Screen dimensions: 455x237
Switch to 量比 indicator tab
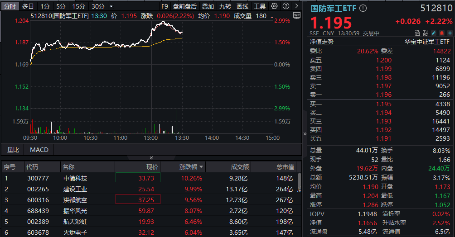click(x=13, y=150)
